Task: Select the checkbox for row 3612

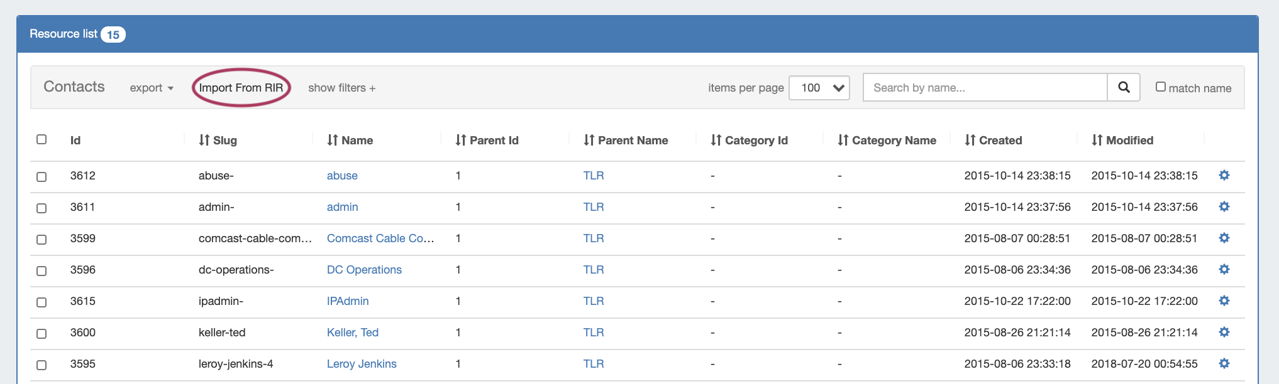Action: click(x=42, y=176)
